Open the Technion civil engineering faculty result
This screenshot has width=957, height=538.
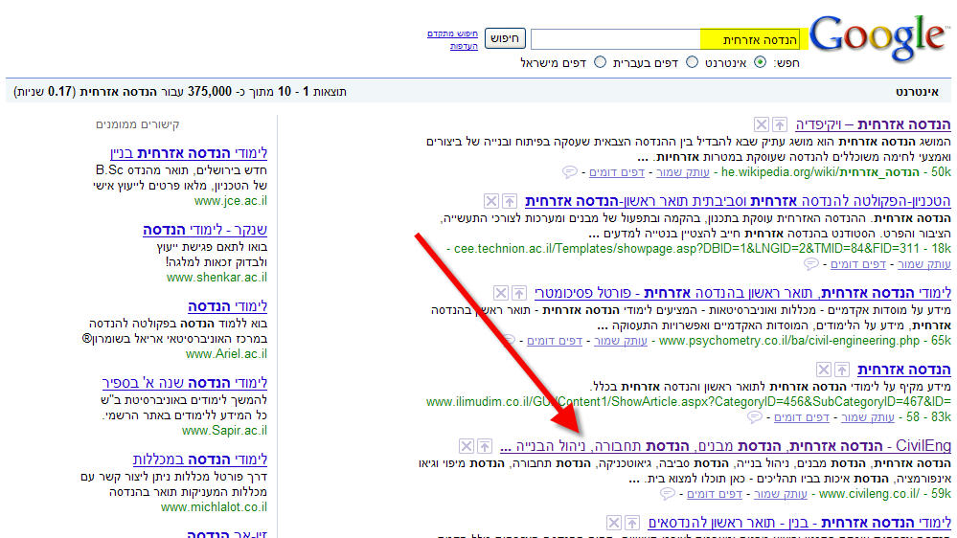tap(738, 201)
